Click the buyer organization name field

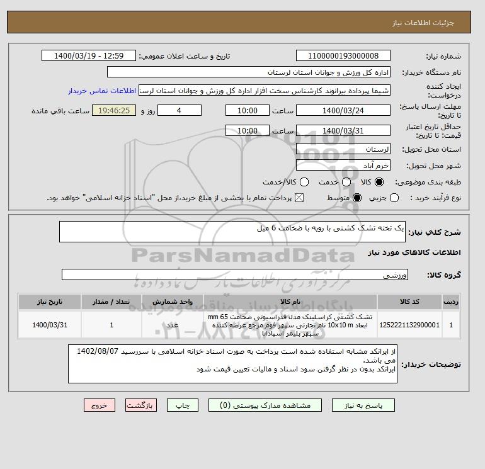click(249, 72)
